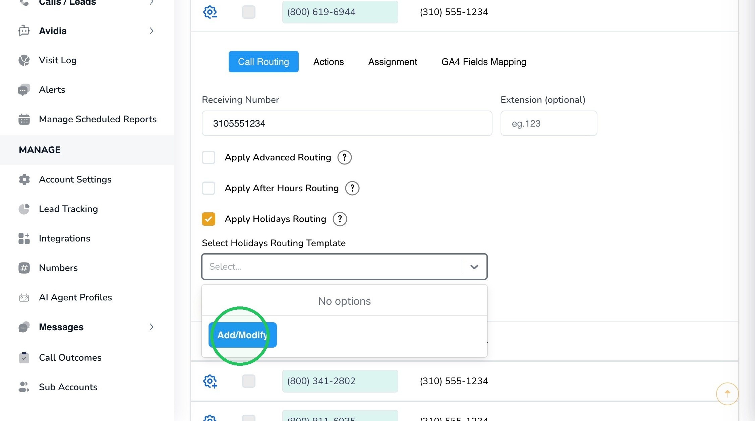Open the Avidia robot icon
The image size is (755, 421).
[x=24, y=31]
